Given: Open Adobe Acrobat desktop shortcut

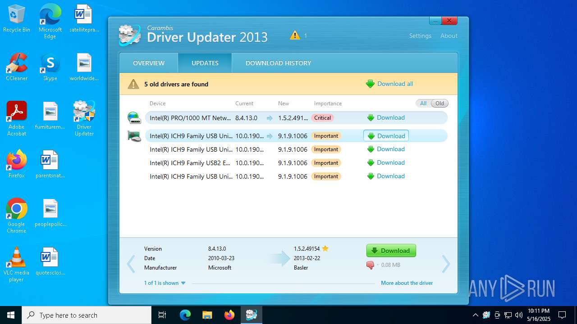Looking at the screenshot, I should coord(17,119).
